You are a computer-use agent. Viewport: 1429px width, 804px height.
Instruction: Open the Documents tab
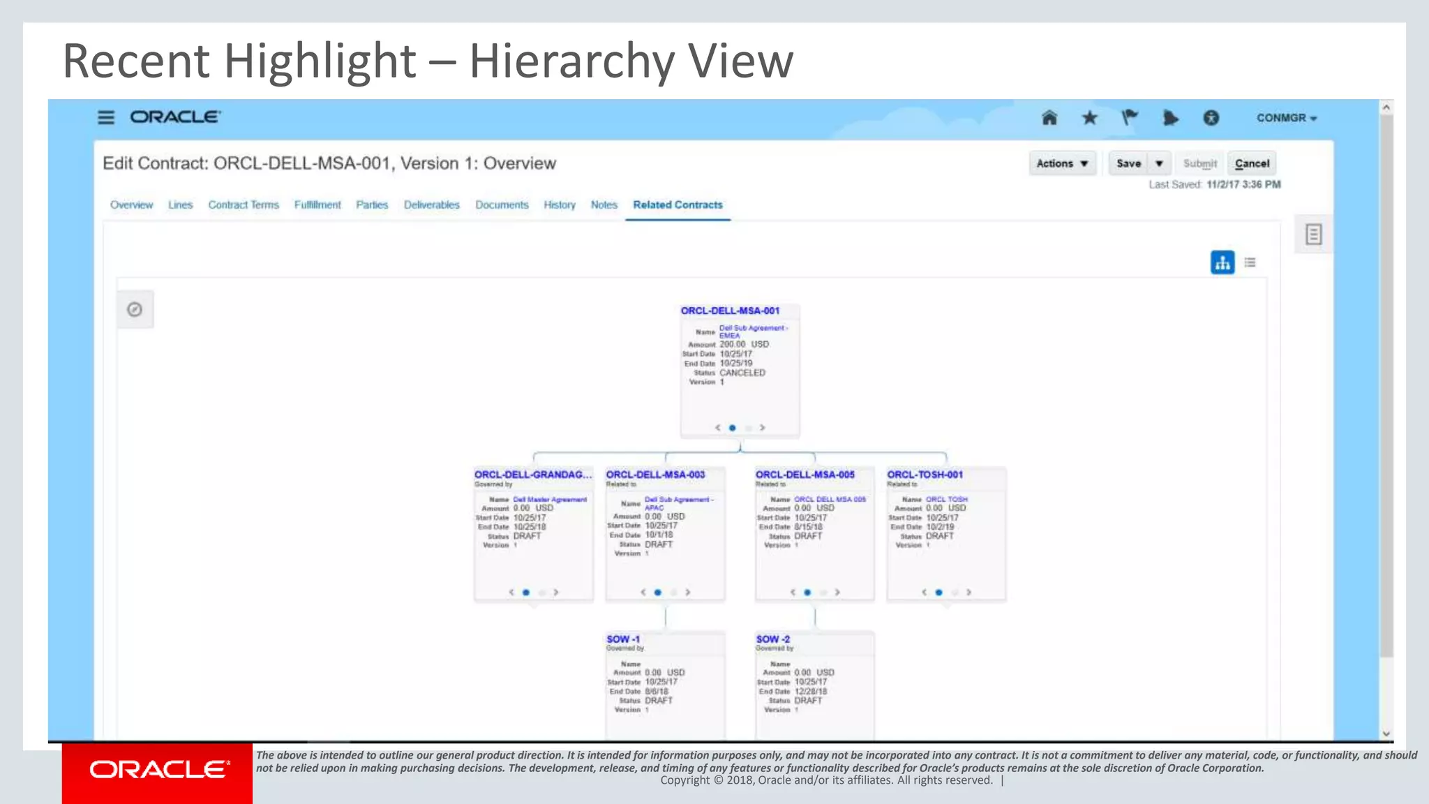(x=502, y=204)
